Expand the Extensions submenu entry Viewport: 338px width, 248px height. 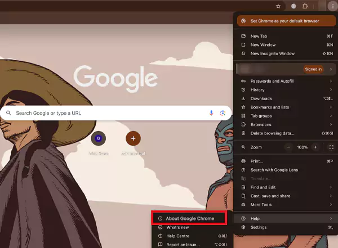click(x=287, y=124)
